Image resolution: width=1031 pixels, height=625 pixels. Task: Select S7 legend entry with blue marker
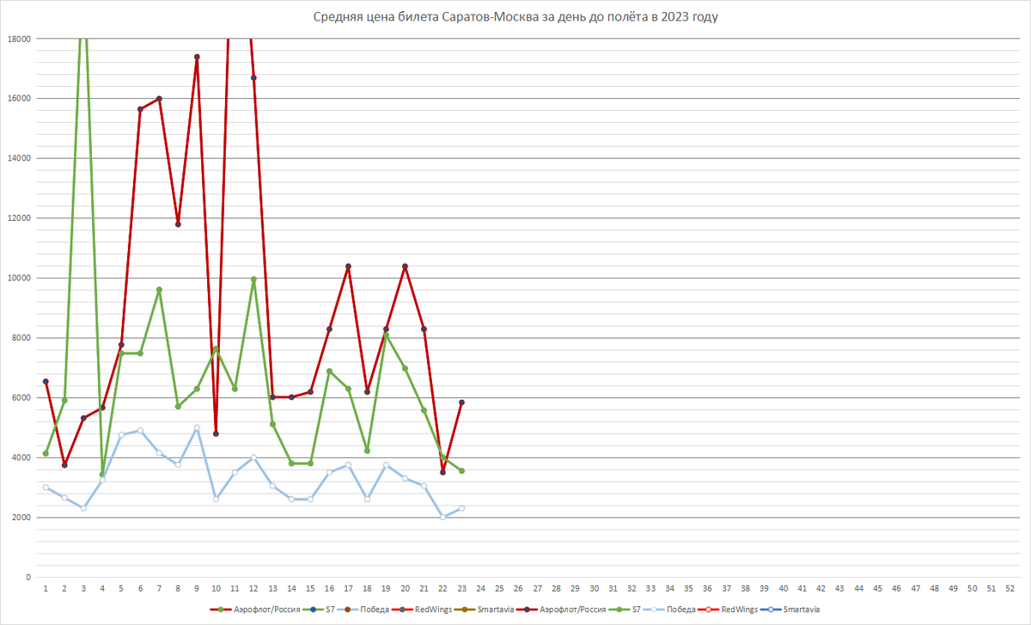(x=318, y=610)
